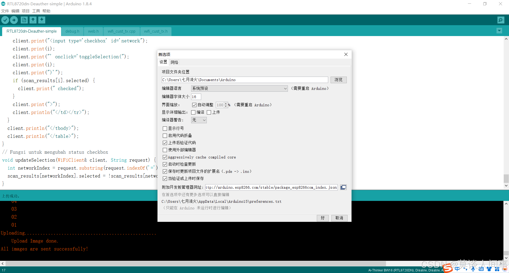
Task: Toggle 保存时更新项目文件的扩展名 checkbox
Action: pos(165,171)
